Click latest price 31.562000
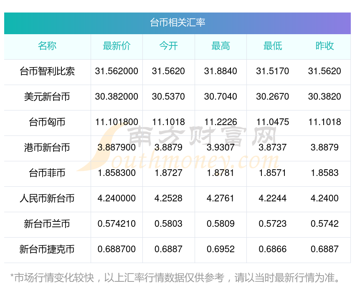Screen dimensions: 355x291 [117, 71]
